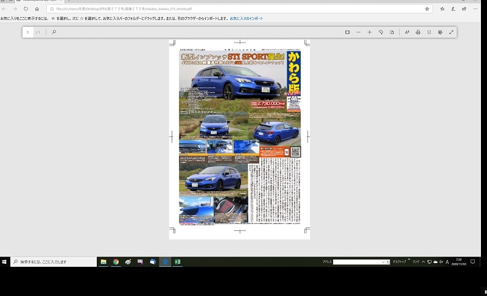Open taskbar address toolbar dropdown arrow
Image resolution: width=487 pixels, height=296 pixels.
pyautogui.click(x=384, y=262)
